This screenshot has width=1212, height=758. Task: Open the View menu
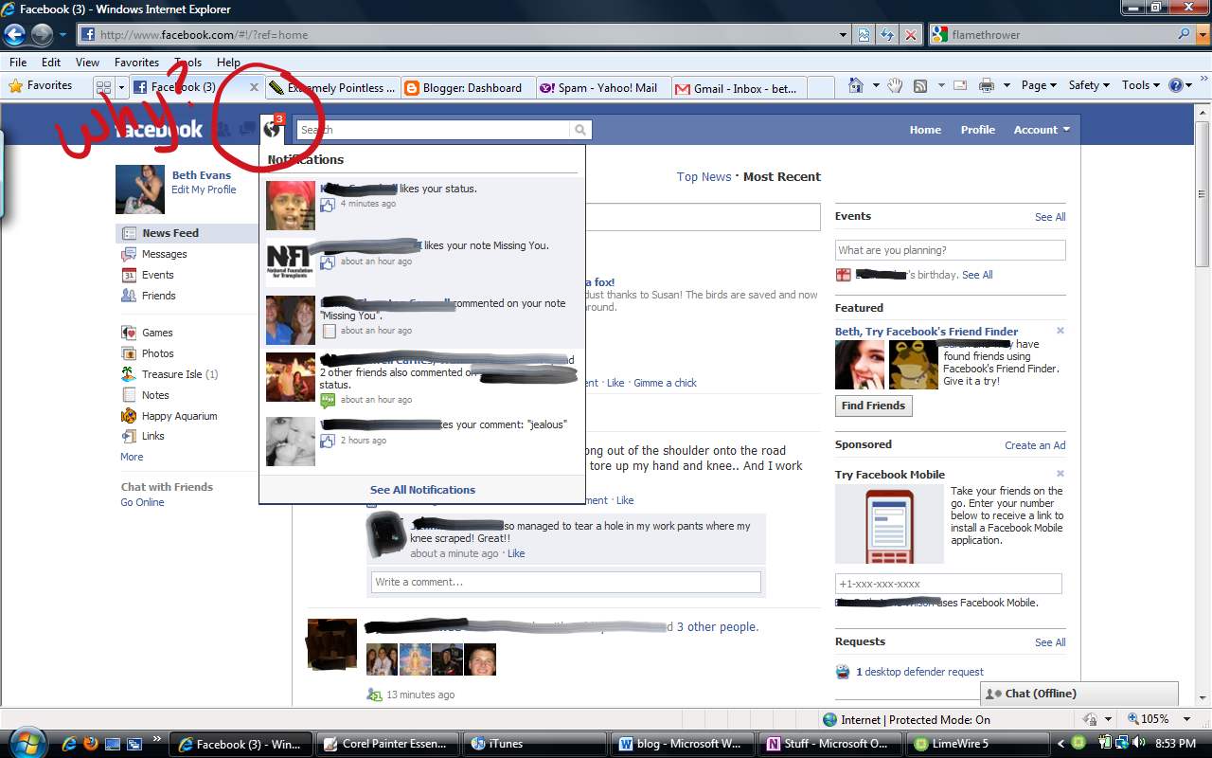tap(87, 62)
